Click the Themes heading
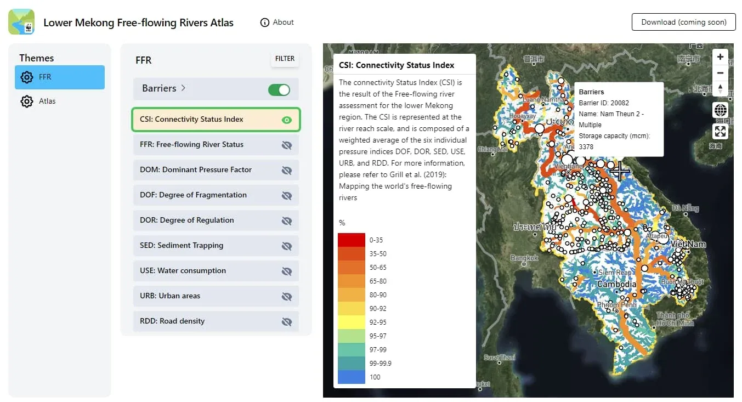 [37, 58]
